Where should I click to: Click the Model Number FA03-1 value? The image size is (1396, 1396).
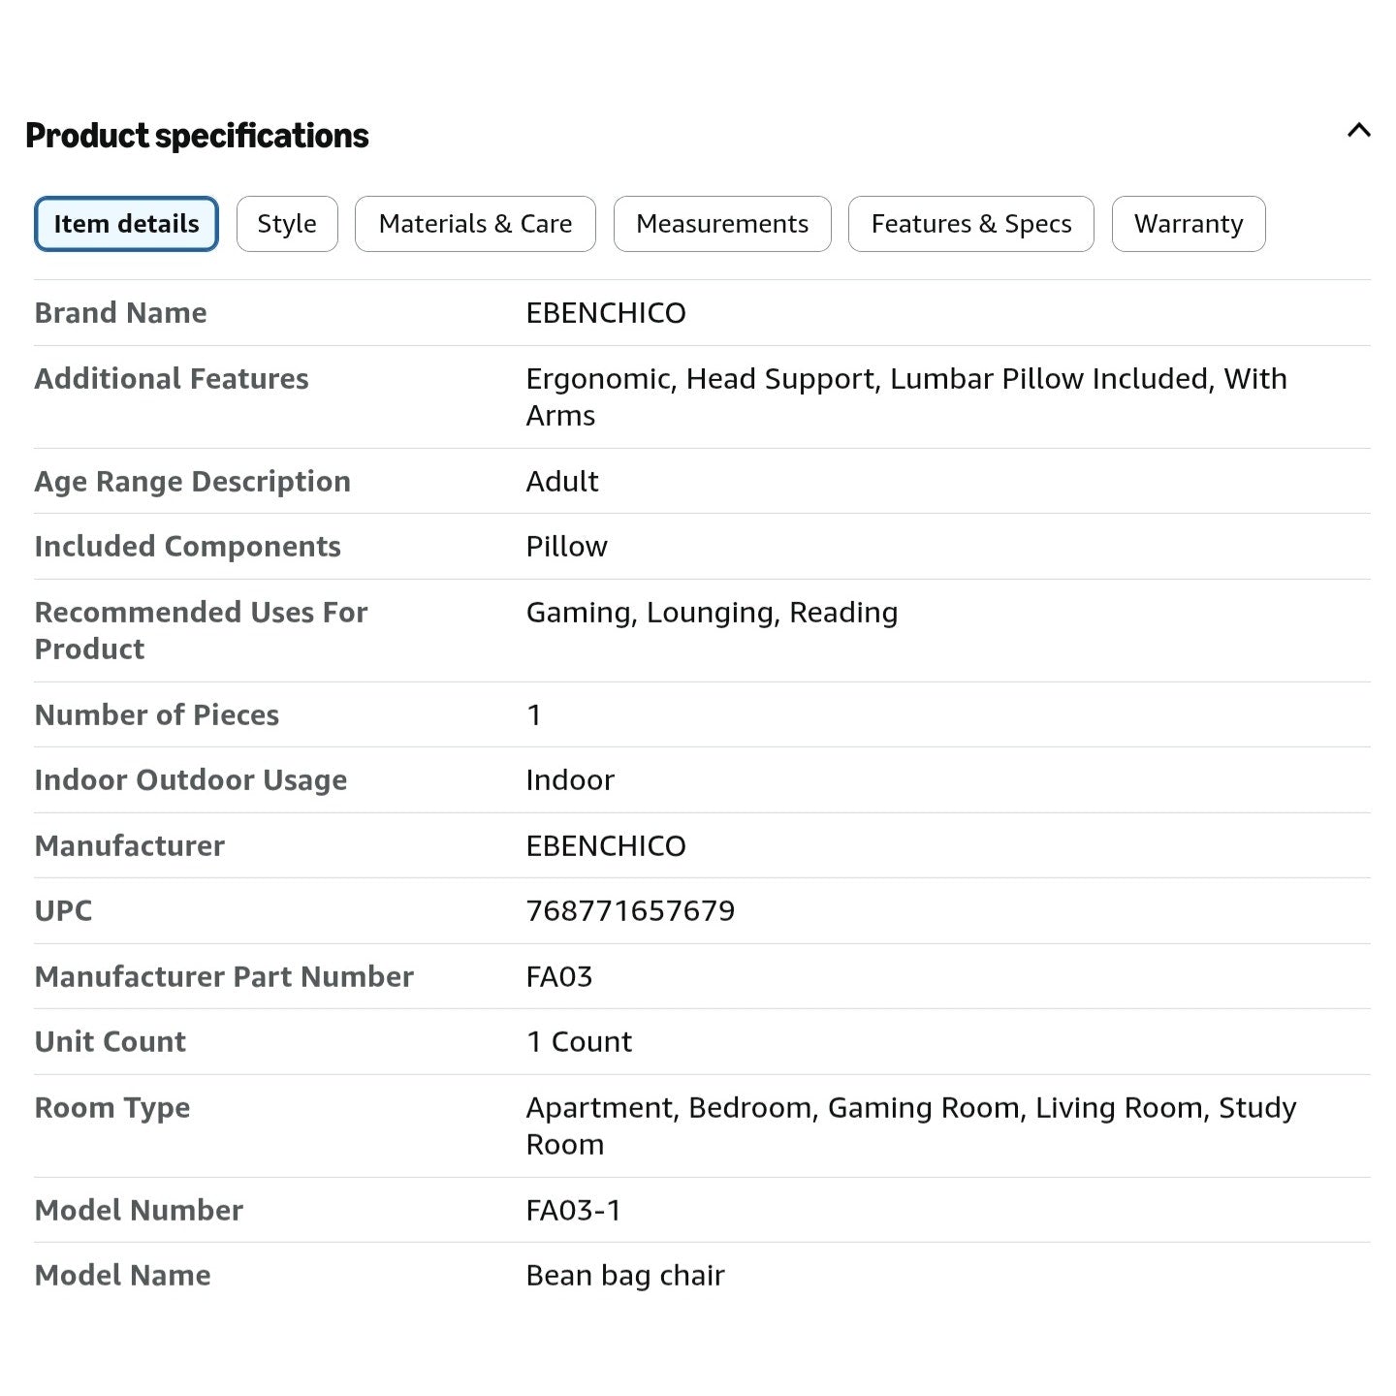pos(574,1210)
